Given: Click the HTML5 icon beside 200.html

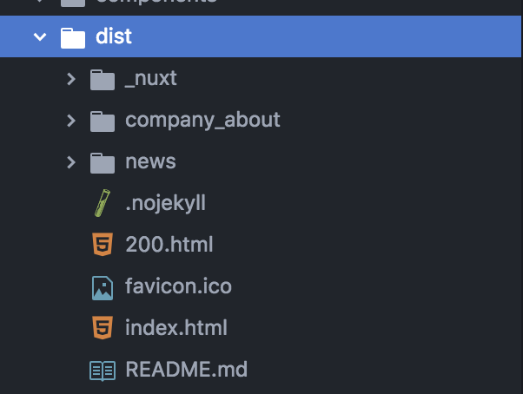Looking at the screenshot, I should coord(103,244).
